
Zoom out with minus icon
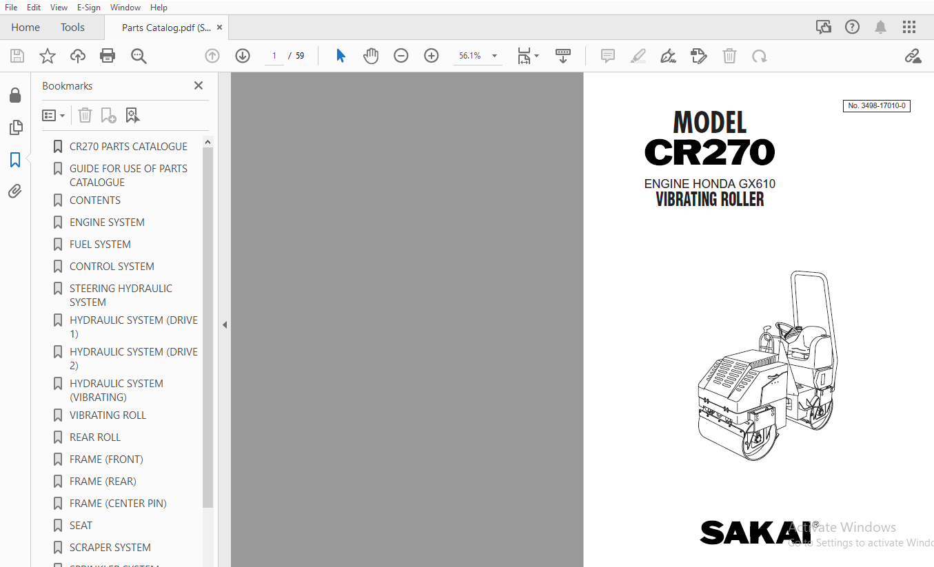[401, 56]
